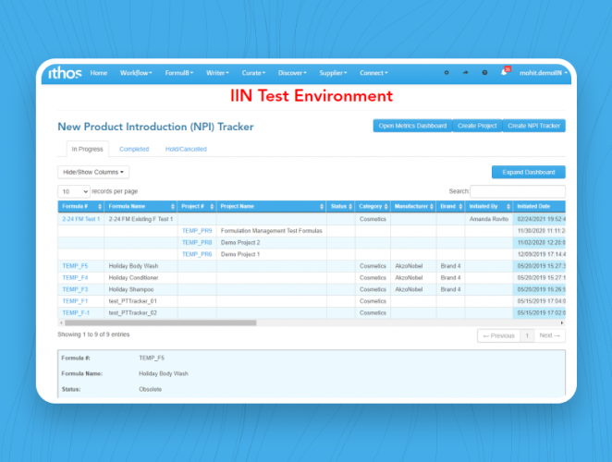Image resolution: width=612 pixels, height=462 pixels.
Task: Open notifications bell icon
Action: (504, 72)
